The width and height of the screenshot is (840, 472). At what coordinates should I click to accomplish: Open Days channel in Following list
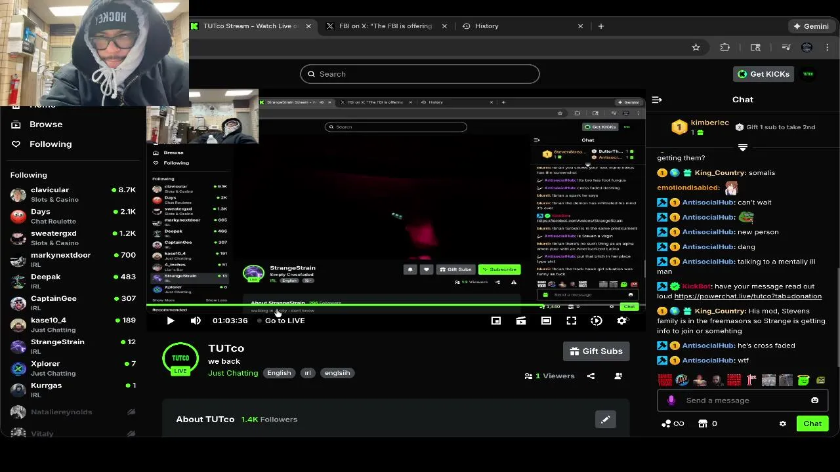[x=73, y=216]
